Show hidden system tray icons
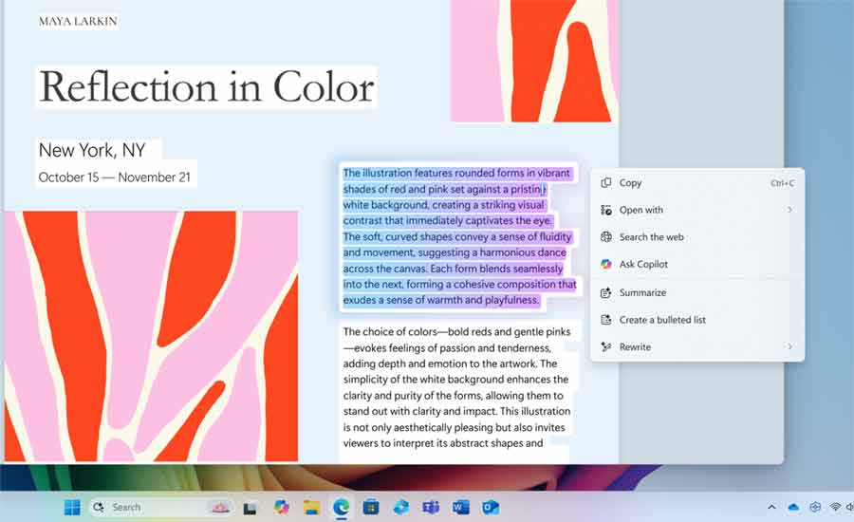Viewport: 854px width, 522px height. 771,507
